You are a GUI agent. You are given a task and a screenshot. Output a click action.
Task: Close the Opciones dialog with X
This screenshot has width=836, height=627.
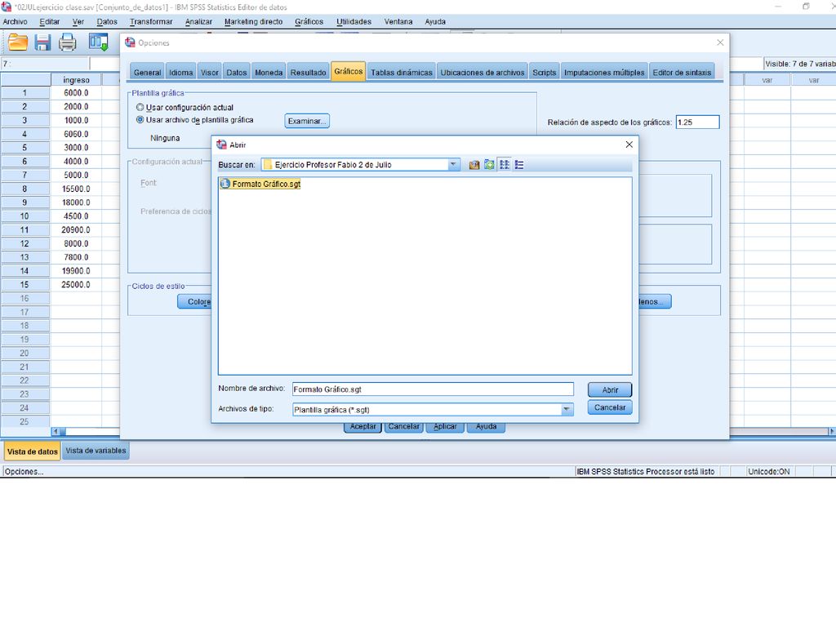tap(720, 42)
